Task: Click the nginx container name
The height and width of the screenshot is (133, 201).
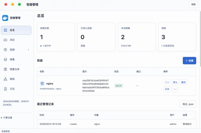Action: [x=50, y=84]
